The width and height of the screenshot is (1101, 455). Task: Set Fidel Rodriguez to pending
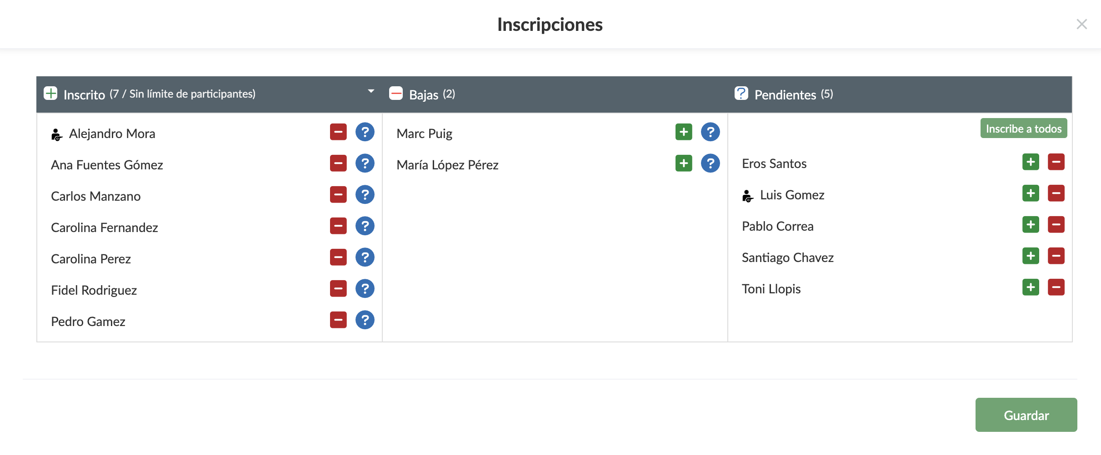(x=365, y=289)
